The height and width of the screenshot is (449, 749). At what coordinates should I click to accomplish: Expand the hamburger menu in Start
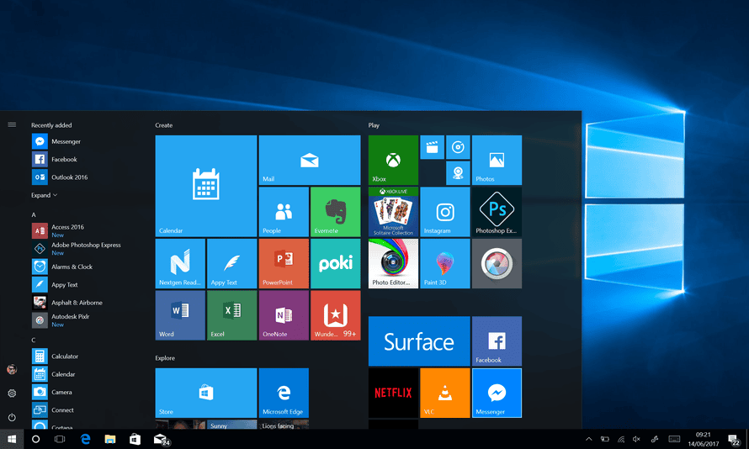[12, 124]
